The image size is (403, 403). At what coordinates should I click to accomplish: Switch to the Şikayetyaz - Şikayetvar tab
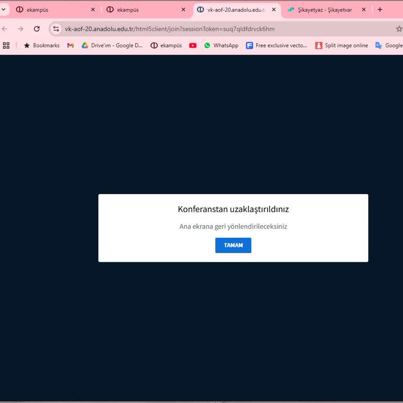[326, 10]
